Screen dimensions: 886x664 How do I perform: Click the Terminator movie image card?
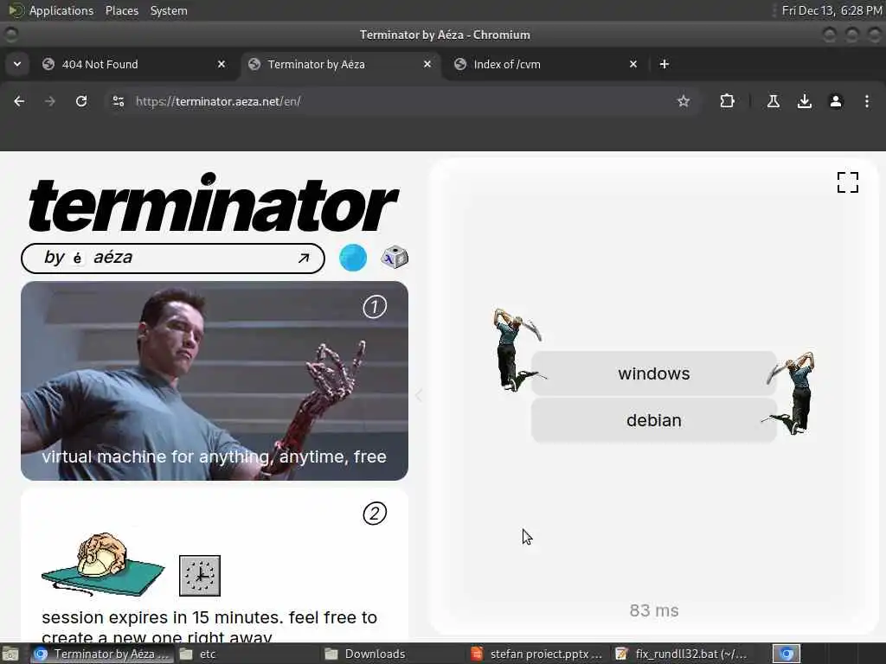pyautogui.click(x=215, y=380)
